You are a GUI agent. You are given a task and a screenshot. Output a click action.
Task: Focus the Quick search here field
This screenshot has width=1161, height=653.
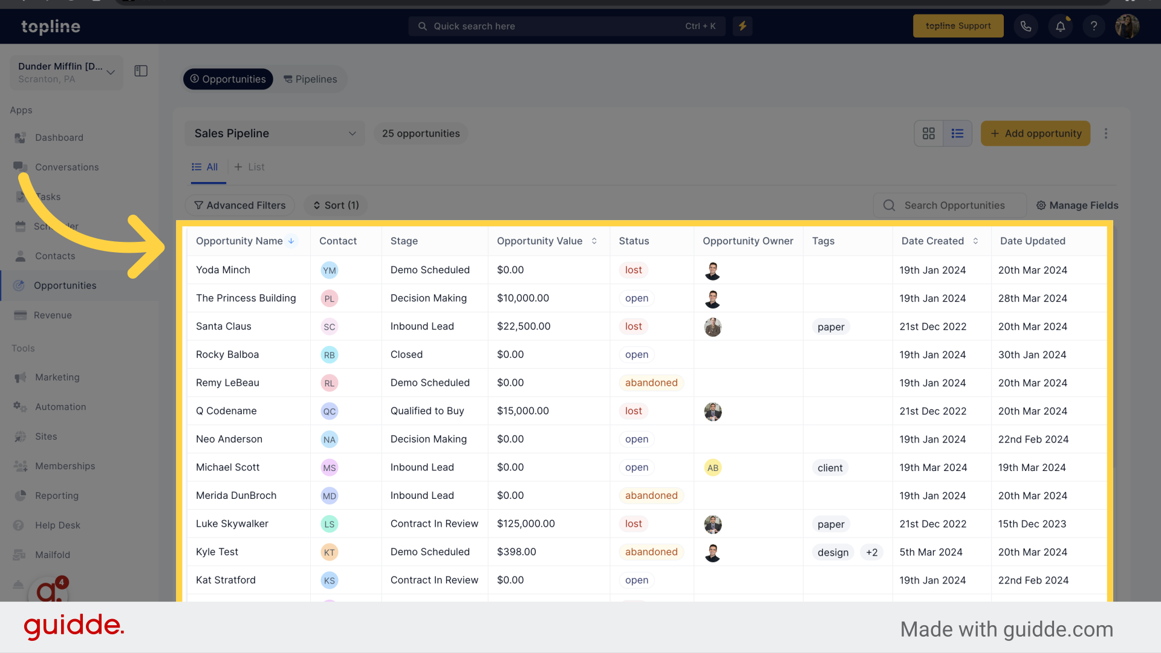pos(567,26)
